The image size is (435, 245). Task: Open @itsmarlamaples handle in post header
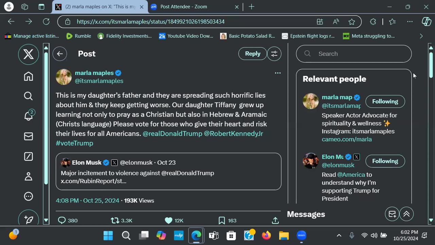coord(99,81)
